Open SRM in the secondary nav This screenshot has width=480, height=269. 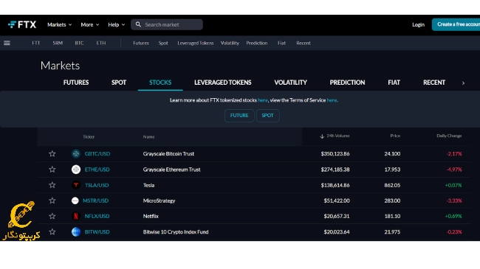click(58, 43)
